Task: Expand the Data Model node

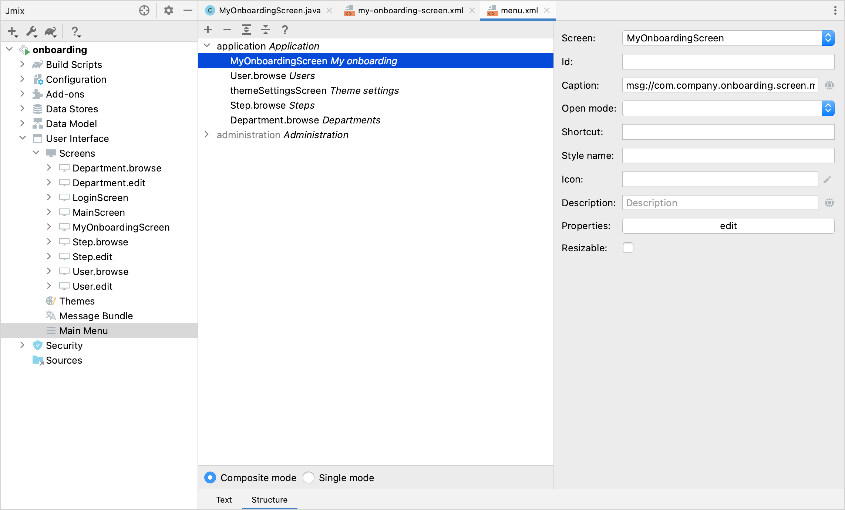Action: [x=22, y=123]
